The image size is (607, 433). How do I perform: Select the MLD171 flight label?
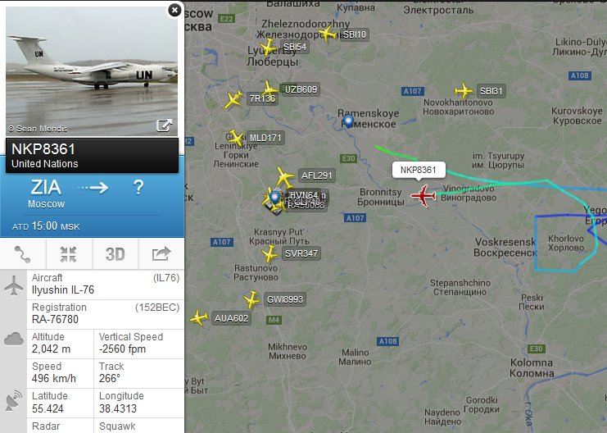(x=265, y=138)
